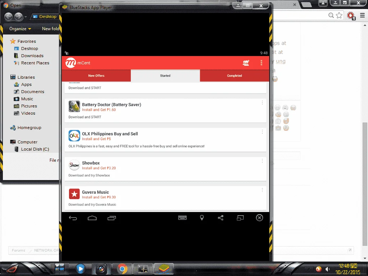Click the BlueStacks location pin icon
This screenshot has height=276, width=368.
[x=202, y=218]
